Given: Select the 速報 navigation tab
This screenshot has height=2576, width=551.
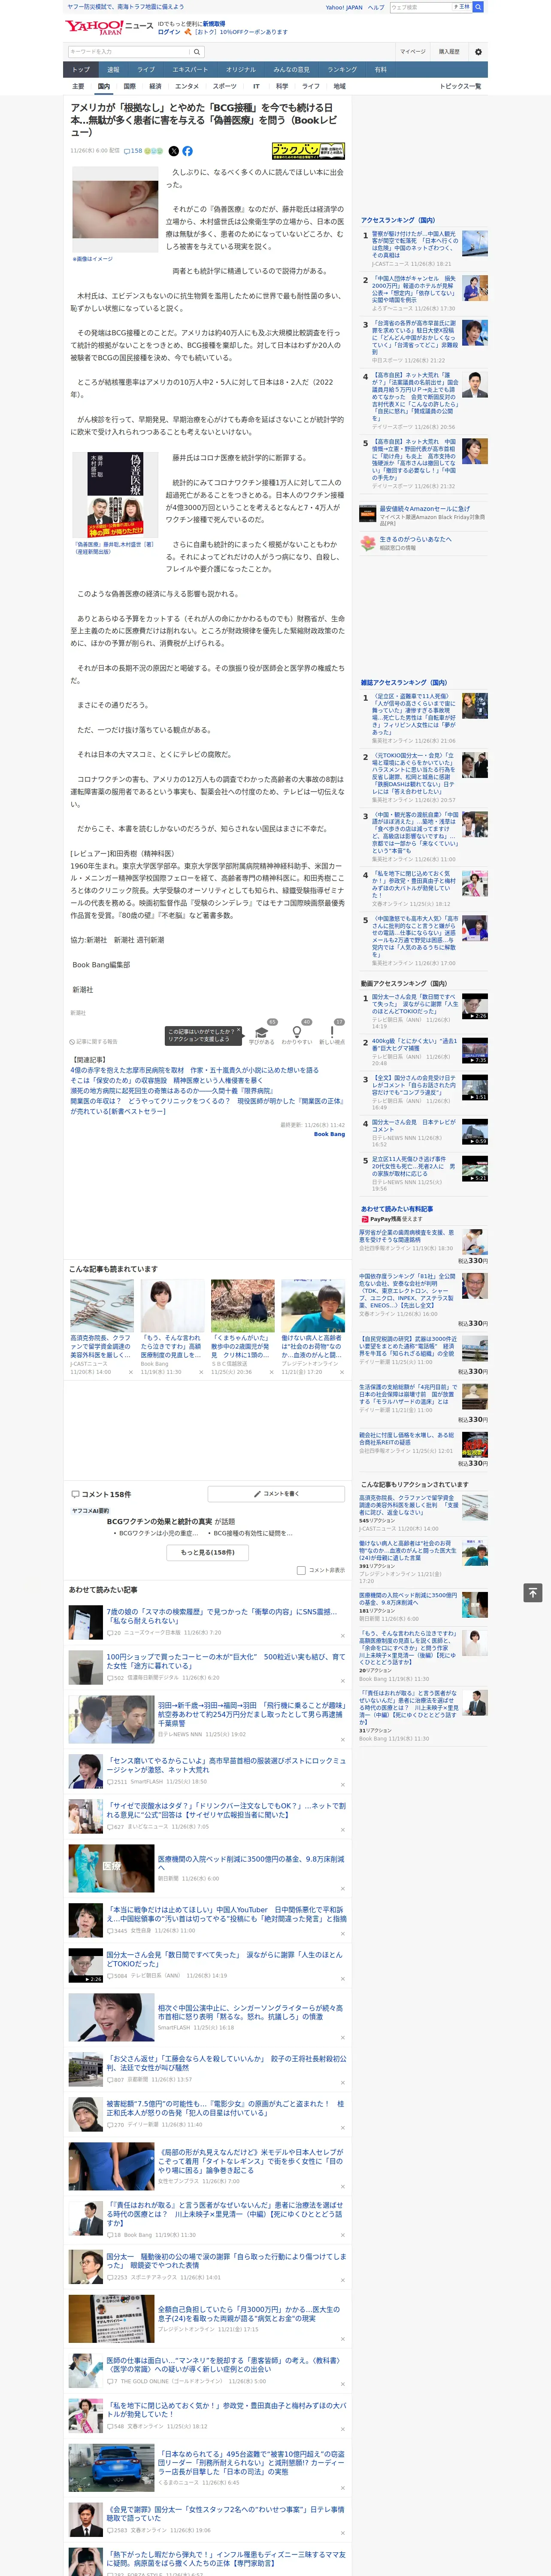Looking at the screenshot, I should pyautogui.click(x=113, y=70).
